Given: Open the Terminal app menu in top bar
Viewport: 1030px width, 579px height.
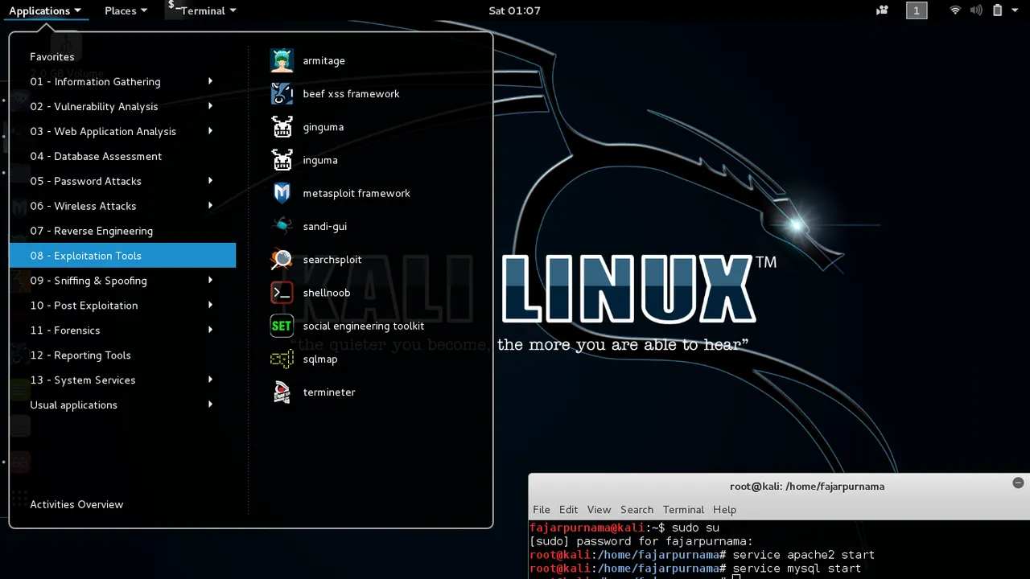Looking at the screenshot, I should point(201,10).
